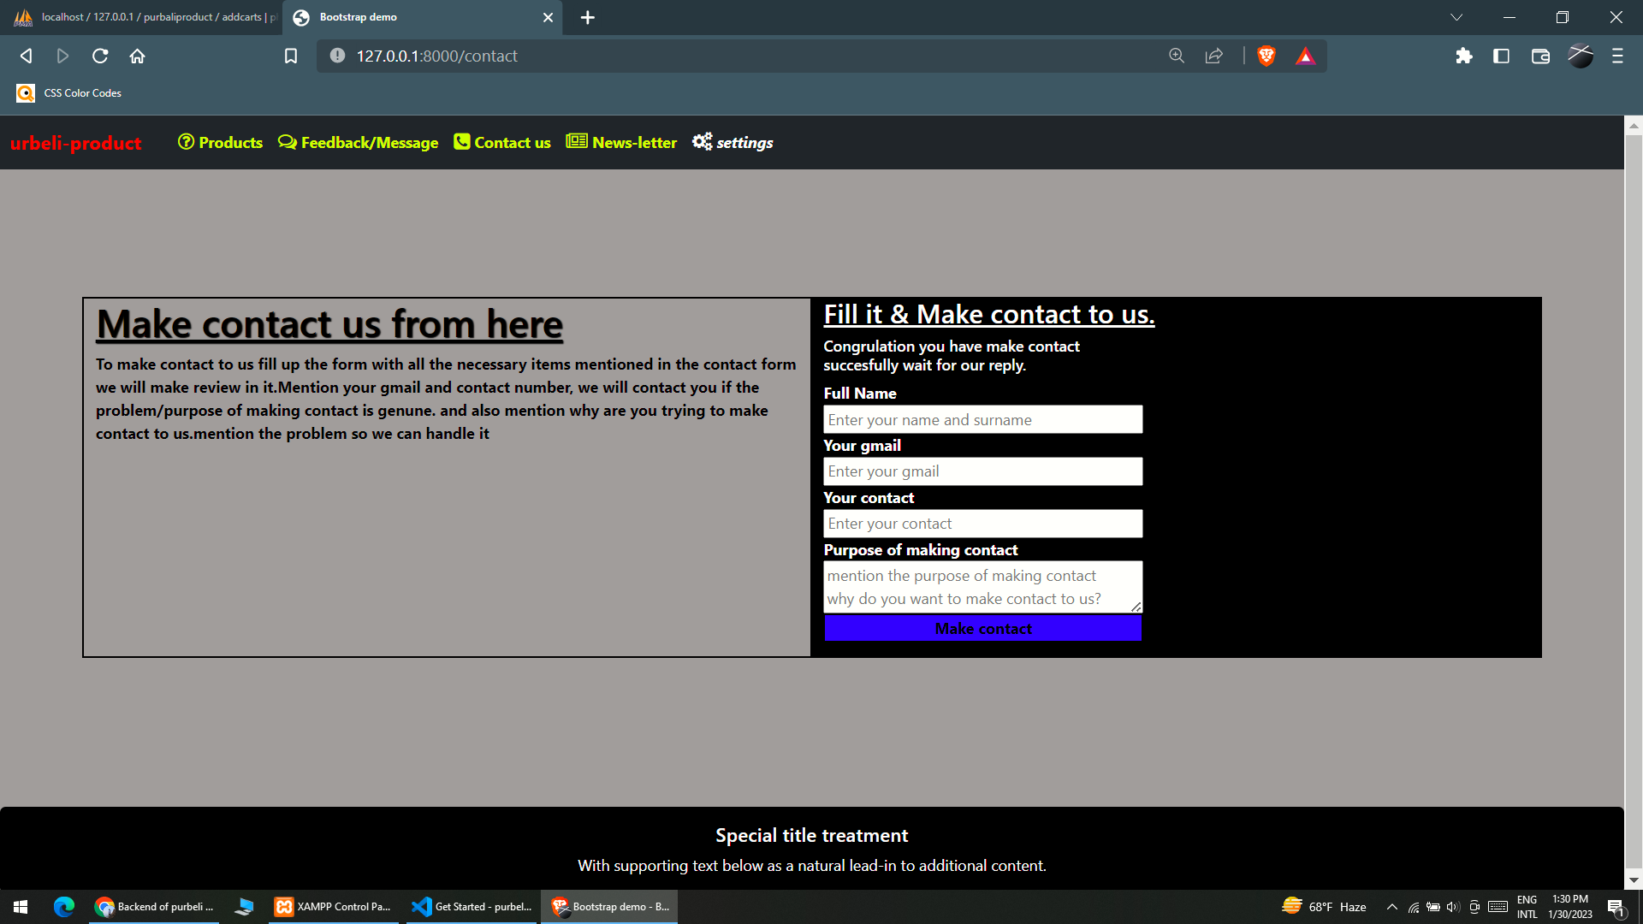Expand the tab search chevron dropdown
Screen dimensions: 1643x924
click(1456, 17)
